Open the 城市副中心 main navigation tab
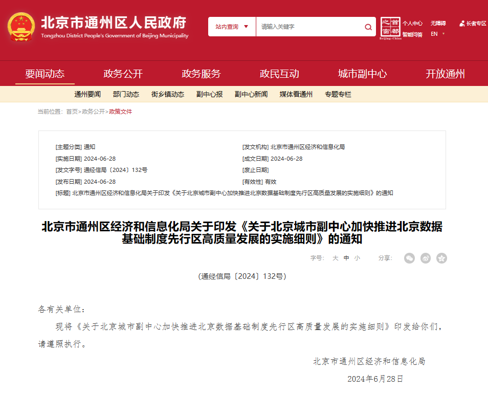Image resolution: width=488 pixels, height=393 pixels. point(362,74)
